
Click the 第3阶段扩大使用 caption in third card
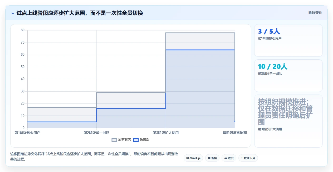coord(270,129)
